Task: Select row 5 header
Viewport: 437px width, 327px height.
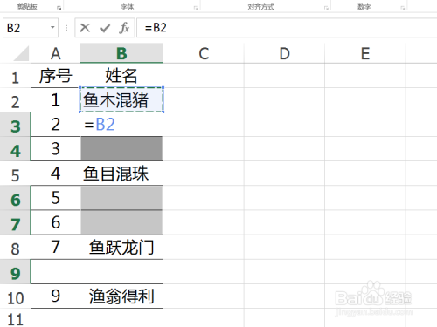Action: [x=15, y=174]
